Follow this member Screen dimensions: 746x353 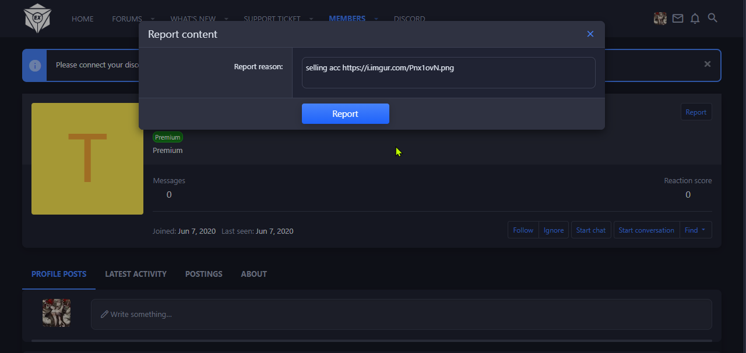tap(523, 230)
